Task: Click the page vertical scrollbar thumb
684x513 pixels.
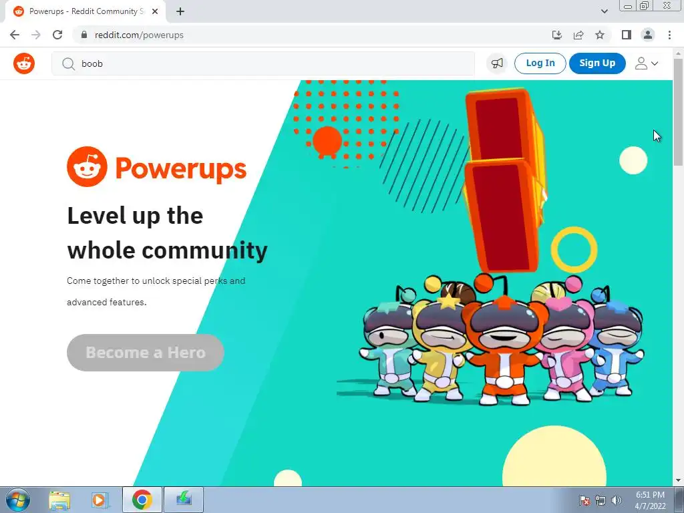Action: [678, 112]
